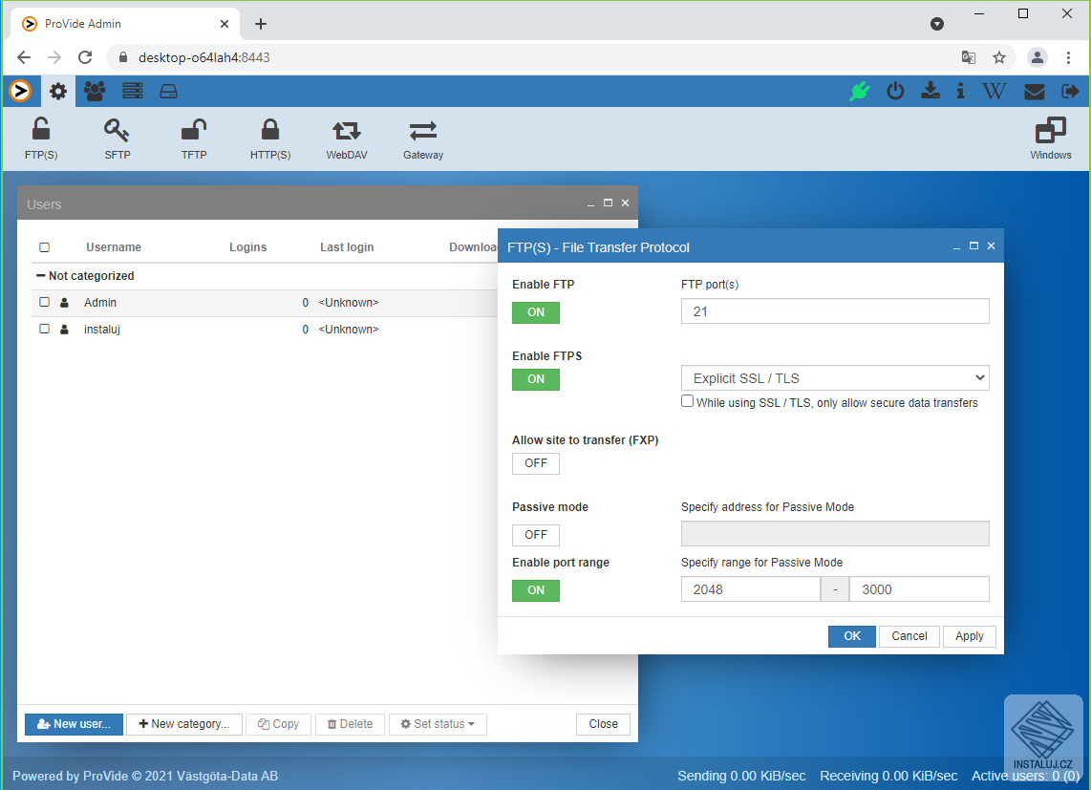The image size is (1091, 790).
Task: Click the Chrome translate icon
Action: click(968, 57)
